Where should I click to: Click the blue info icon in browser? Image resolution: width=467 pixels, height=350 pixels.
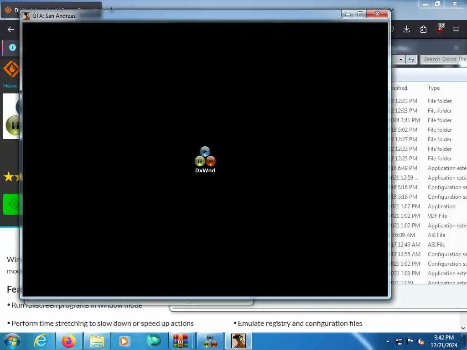point(12,47)
